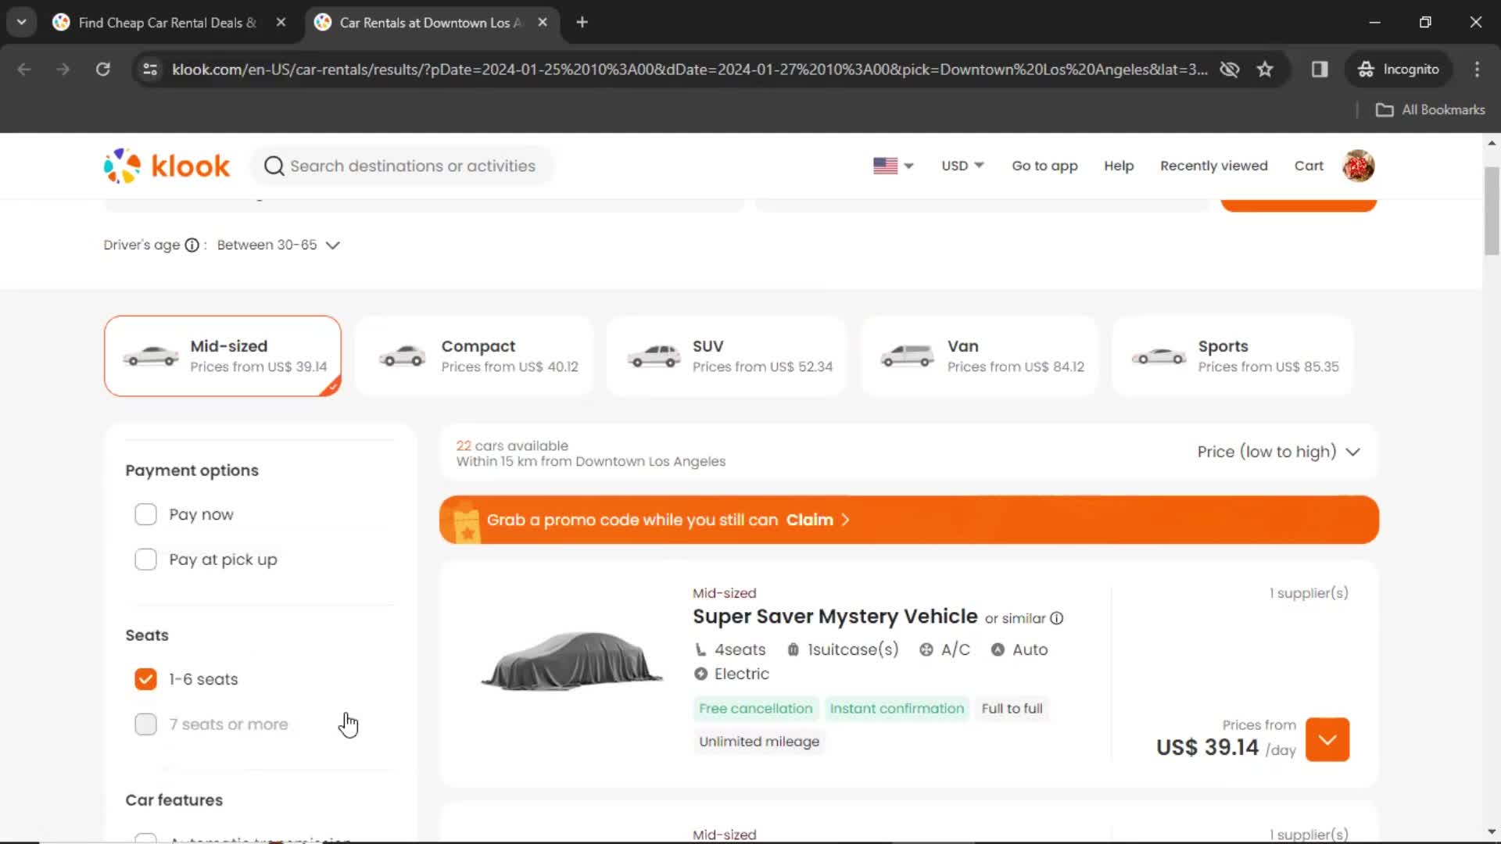Screen dimensions: 1501x844
Task: Click the Recently viewed menu item
Action: (1213, 165)
